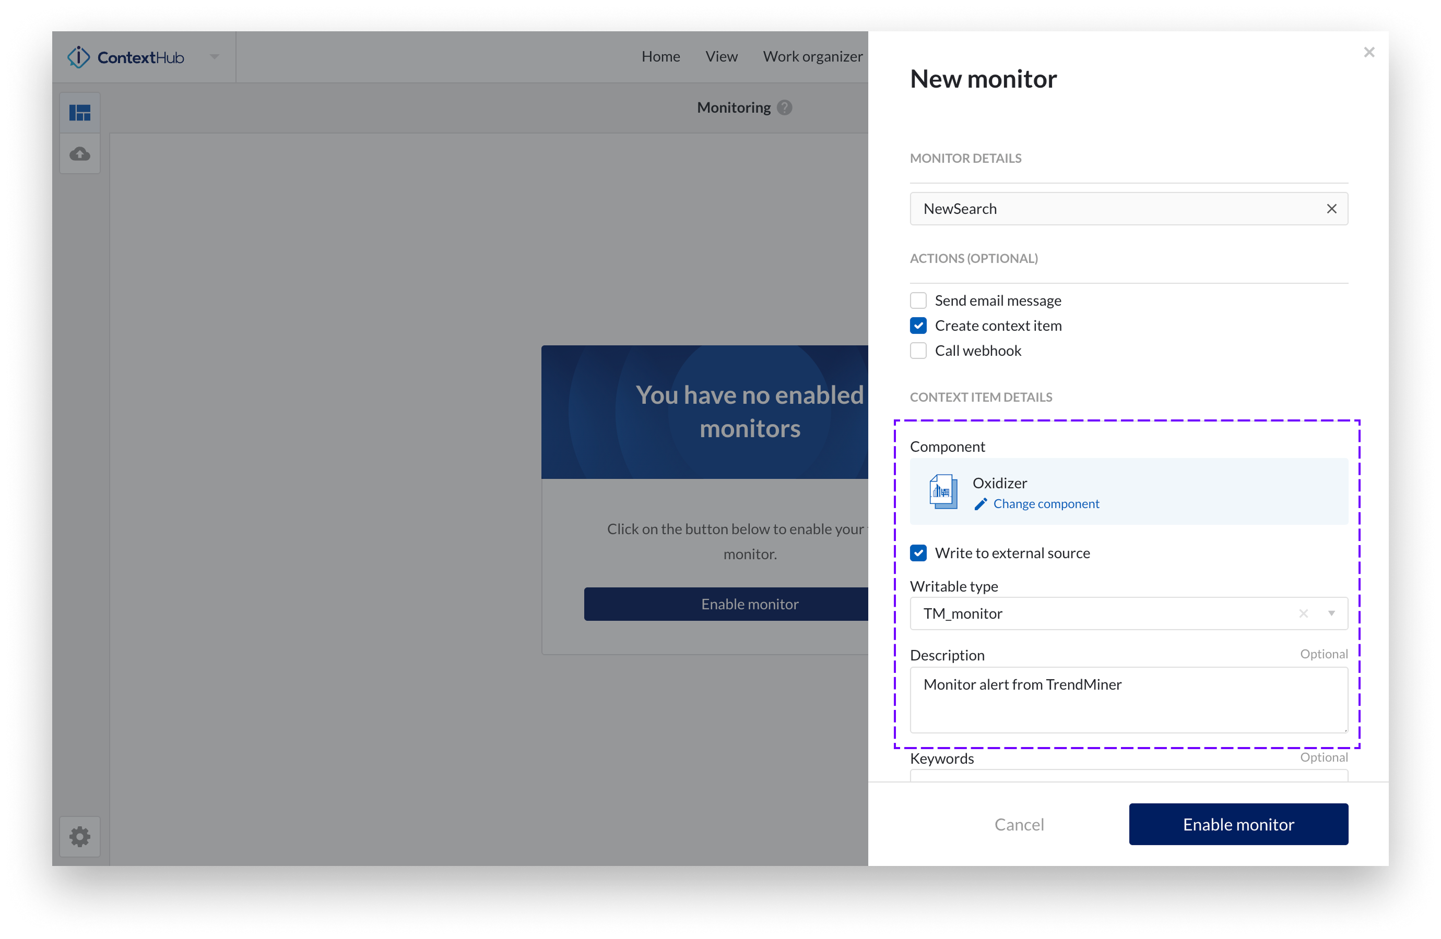Close the New monitor panel

point(1369,53)
